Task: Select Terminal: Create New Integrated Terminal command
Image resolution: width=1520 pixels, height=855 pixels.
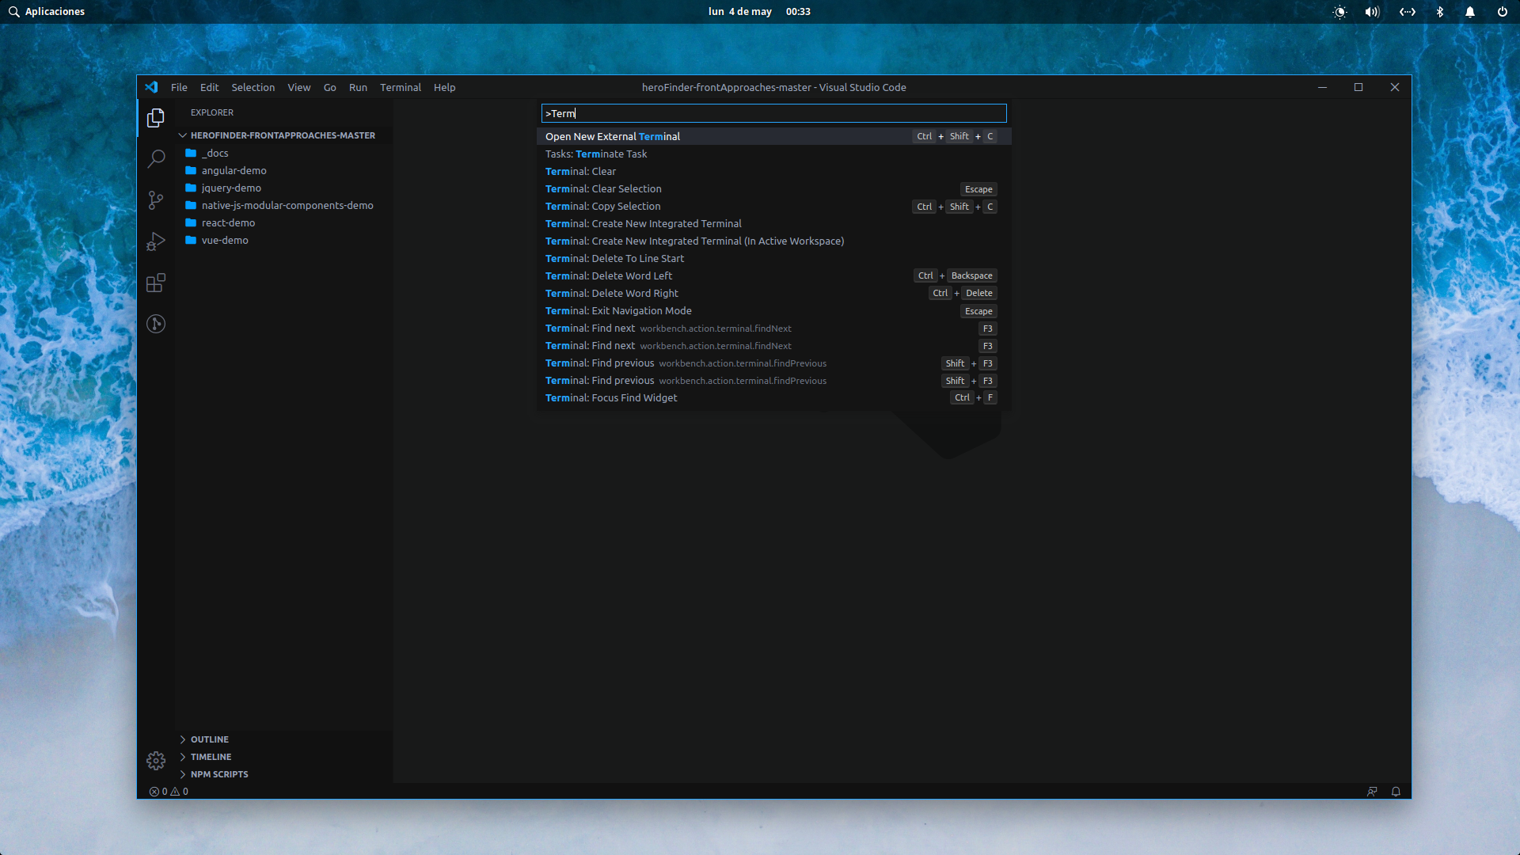Action: click(643, 224)
